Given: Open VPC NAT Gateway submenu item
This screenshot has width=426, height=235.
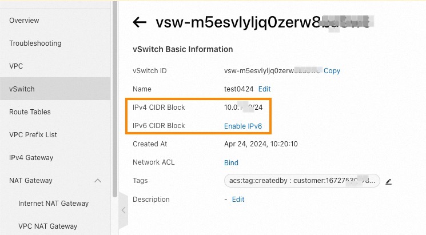Looking at the screenshot, I should 48,226.
